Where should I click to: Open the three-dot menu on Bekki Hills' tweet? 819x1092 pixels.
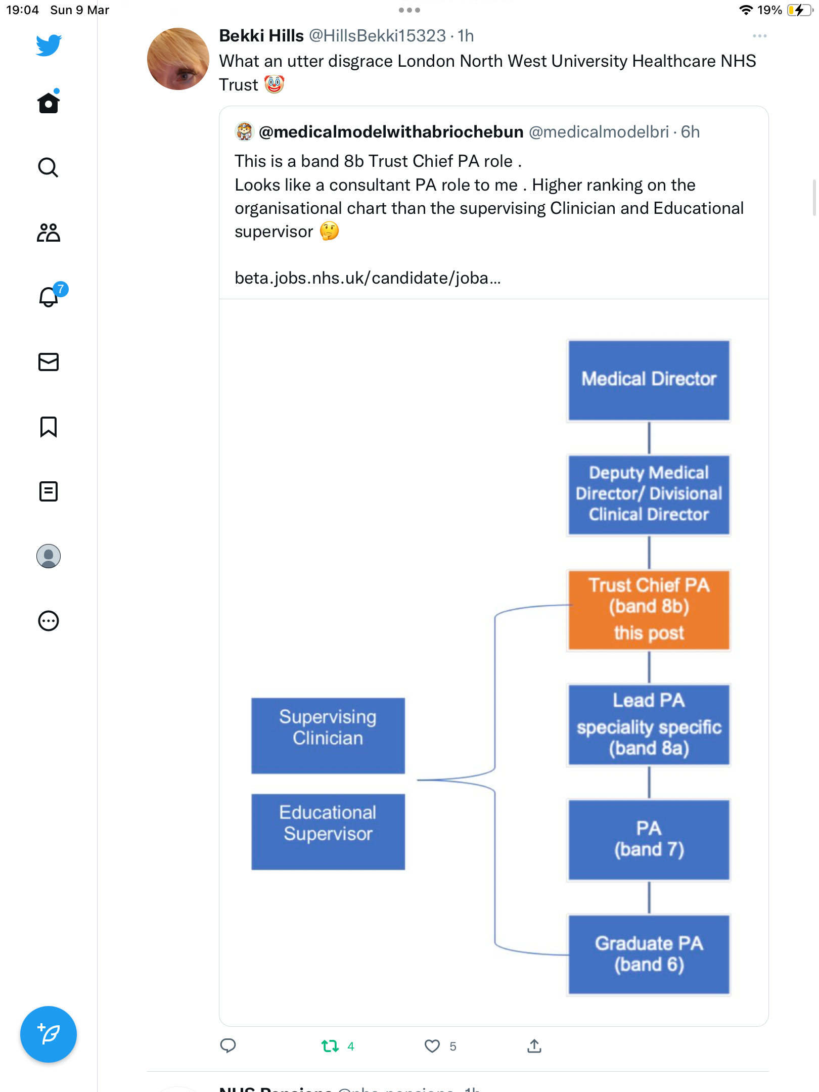click(759, 36)
